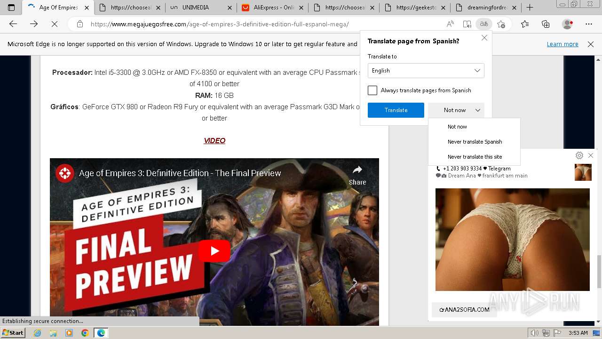602x339 pixels.
Task: Click the Start button
Action: [x=13, y=333]
